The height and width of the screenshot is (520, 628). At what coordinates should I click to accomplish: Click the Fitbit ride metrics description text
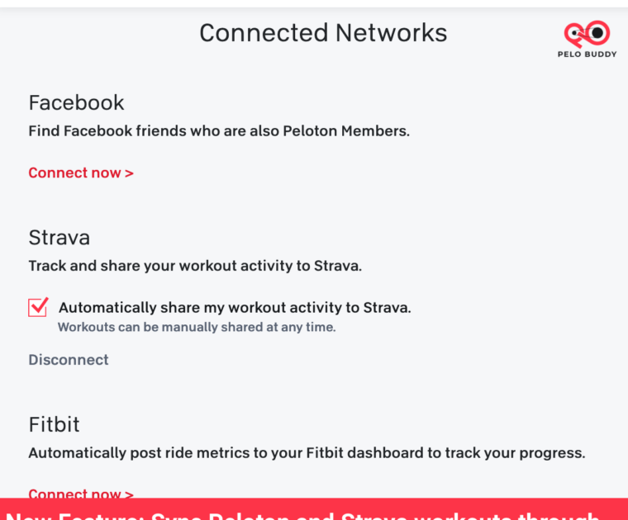pyautogui.click(x=307, y=453)
